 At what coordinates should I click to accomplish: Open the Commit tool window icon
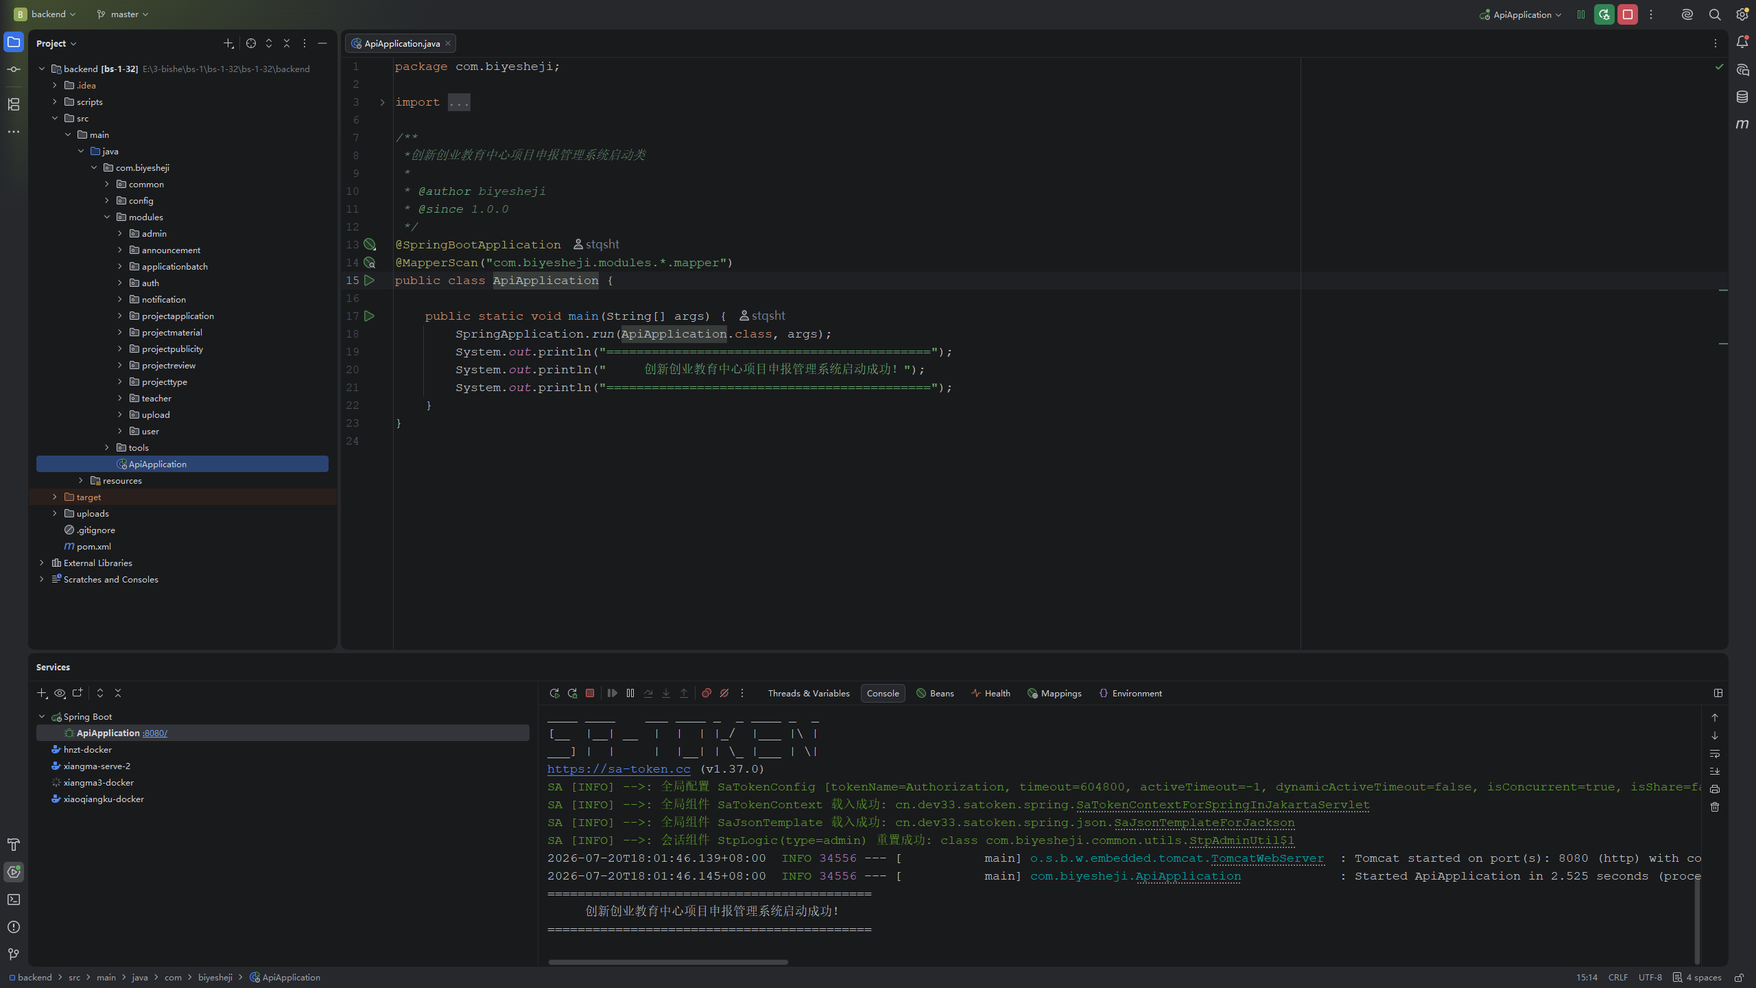click(x=14, y=70)
